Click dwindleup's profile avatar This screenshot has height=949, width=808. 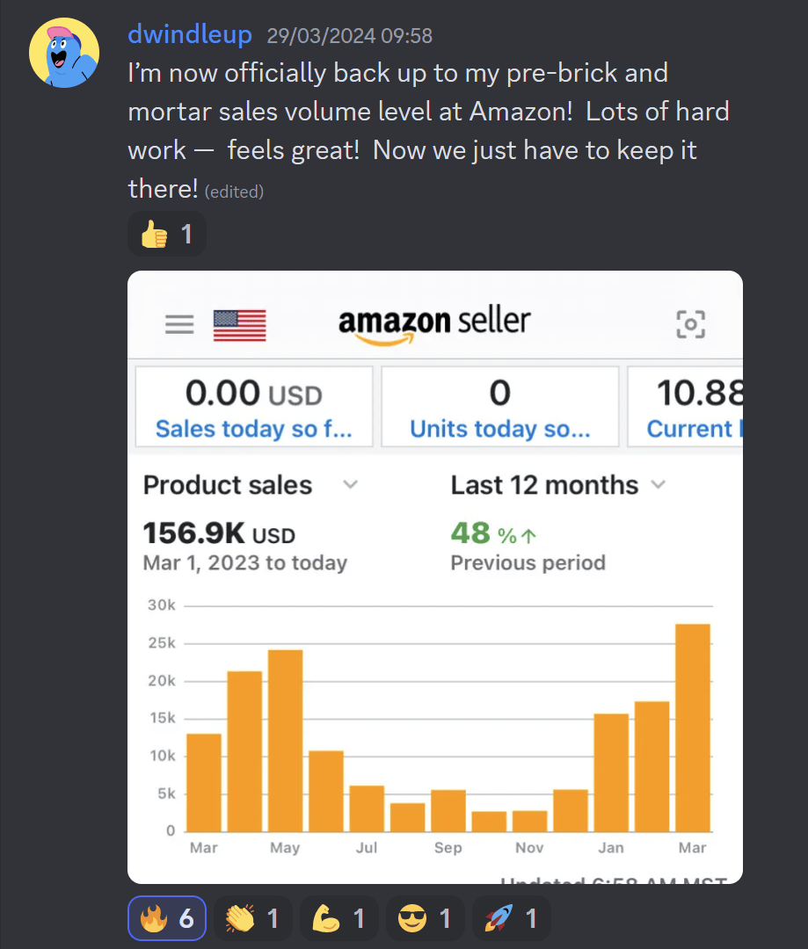64,53
